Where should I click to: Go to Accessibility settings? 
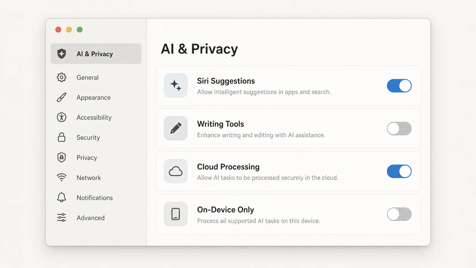pyautogui.click(x=94, y=118)
